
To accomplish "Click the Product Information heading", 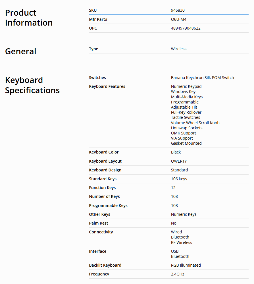I will [x=29, y=18].
